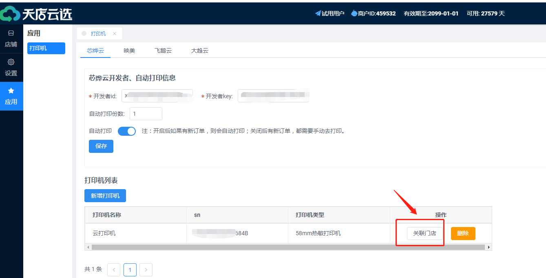Open the 店铺 sidebar section
Image resolution: width=546 pixels, height=278 pixels.
coord(11,39)
